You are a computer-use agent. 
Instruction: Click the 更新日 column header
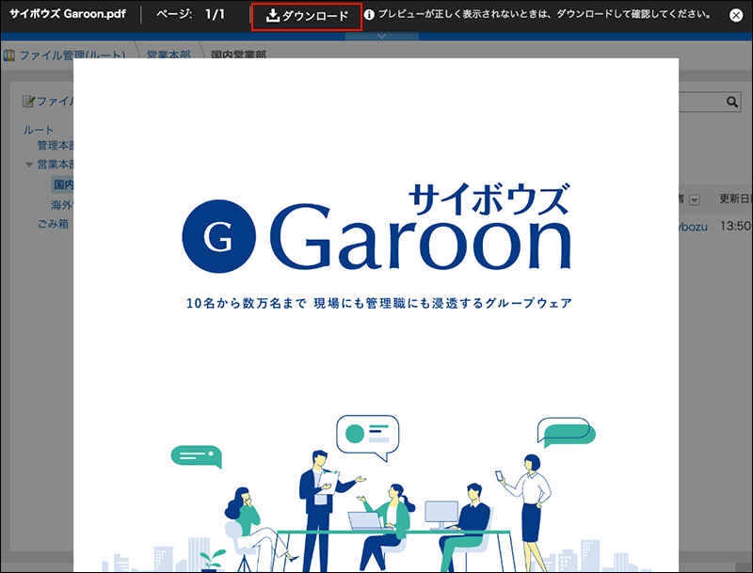[735, 199]
